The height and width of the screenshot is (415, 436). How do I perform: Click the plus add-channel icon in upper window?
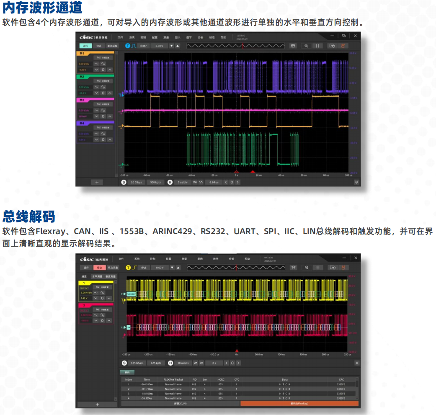(97, 182)
